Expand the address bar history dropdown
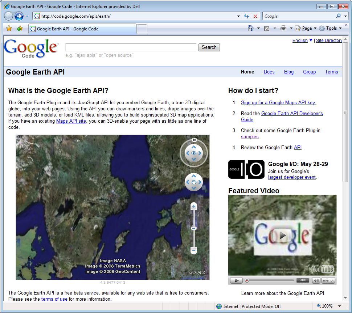352x313 pixels. 238,16
